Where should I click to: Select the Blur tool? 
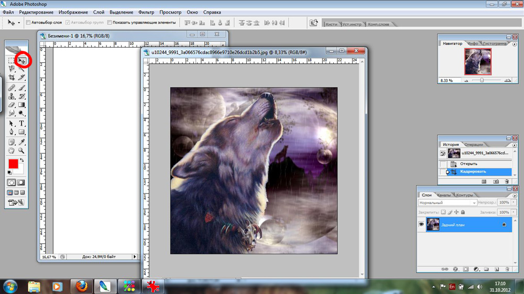click(12, 113)
